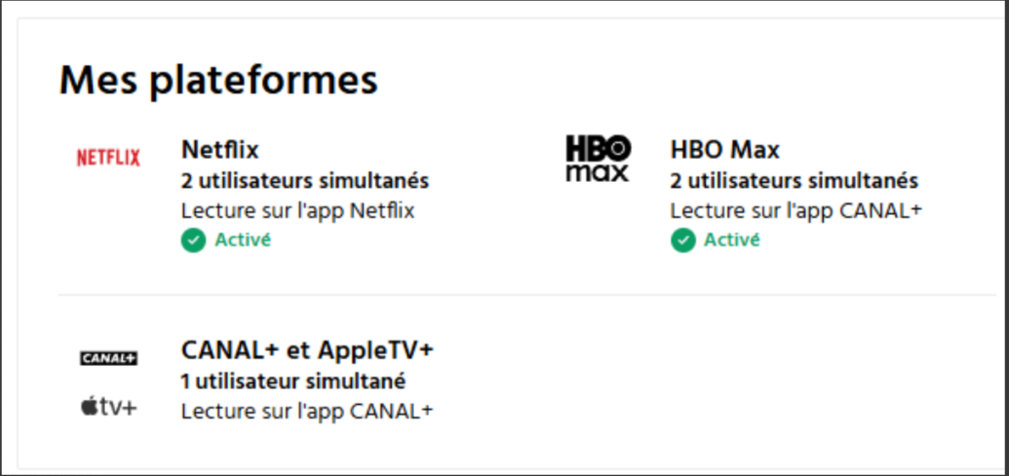Select the HBO Max platform title
Screen dimensions: 1009x476
click(724, 150)
